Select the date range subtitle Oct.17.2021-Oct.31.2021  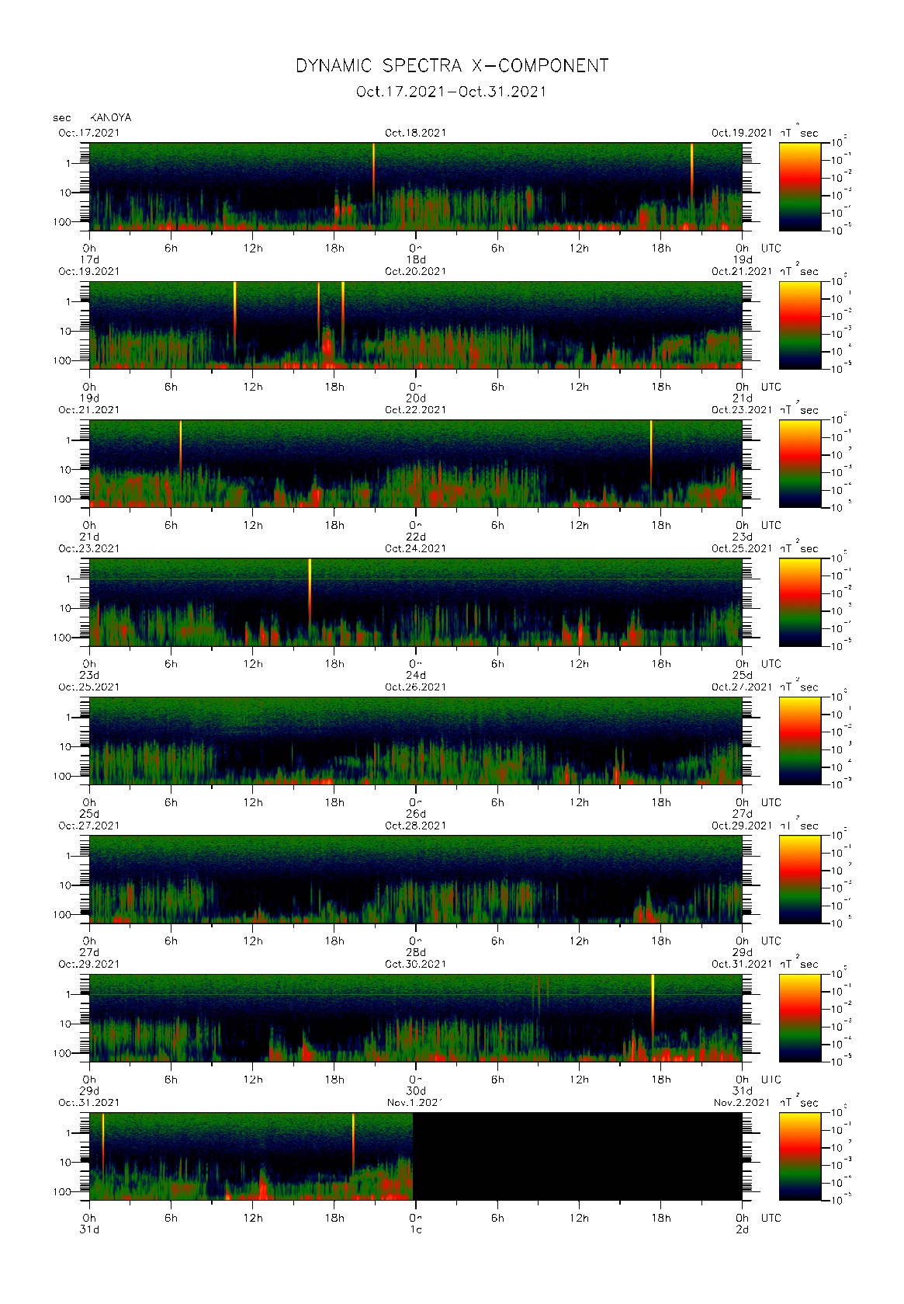[452, 92]
